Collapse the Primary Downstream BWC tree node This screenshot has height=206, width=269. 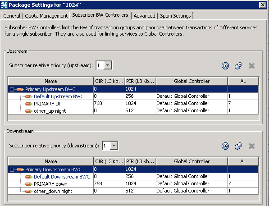pos(12,169)
